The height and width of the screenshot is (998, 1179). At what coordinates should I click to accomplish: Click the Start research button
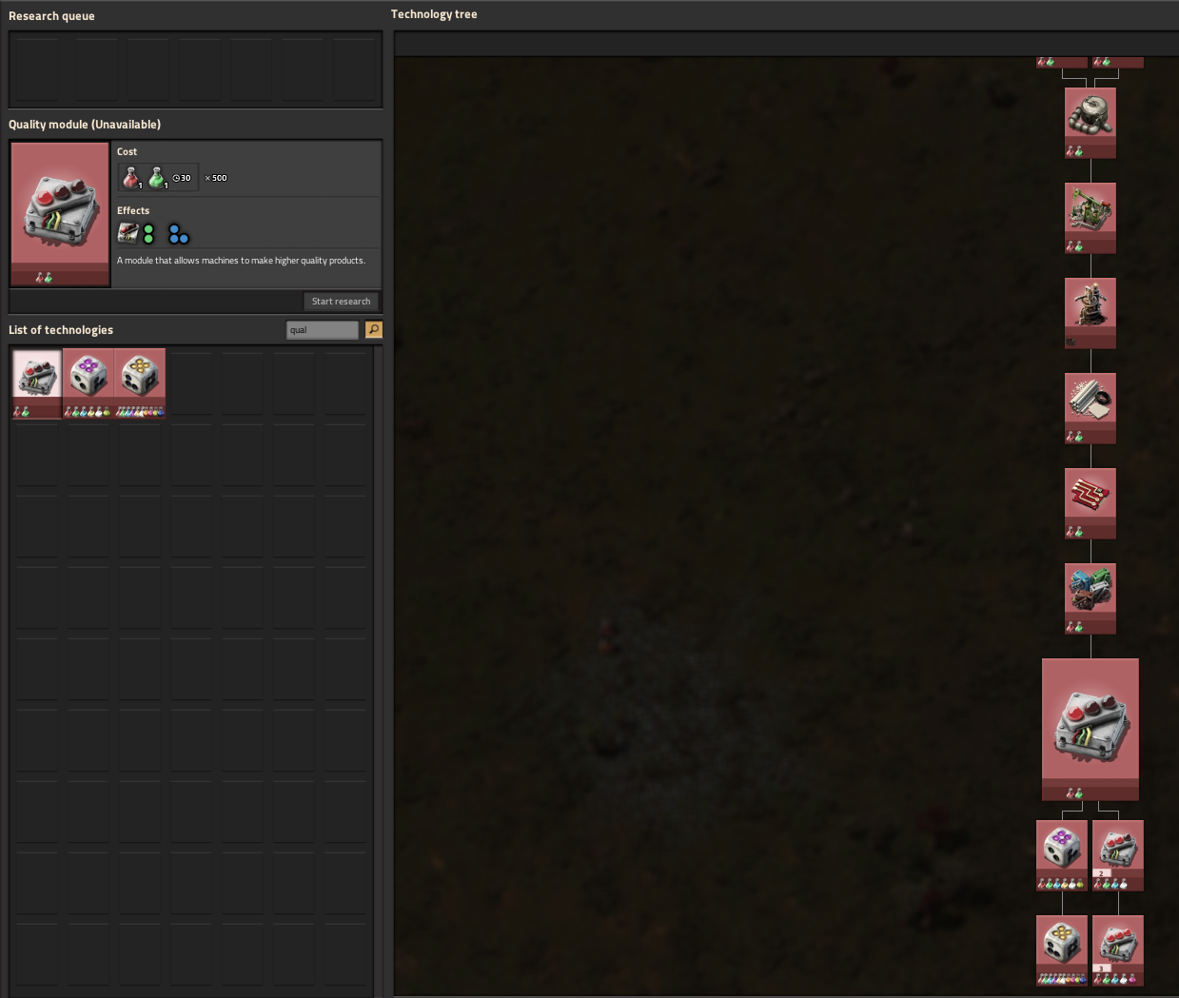(x=341, y=302)
